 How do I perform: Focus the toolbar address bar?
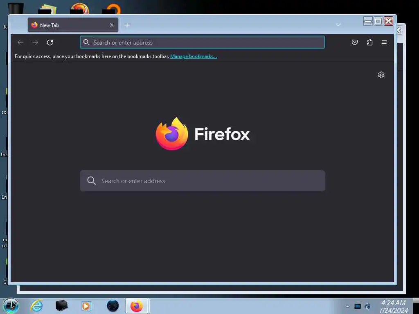(x=202, y=42)
